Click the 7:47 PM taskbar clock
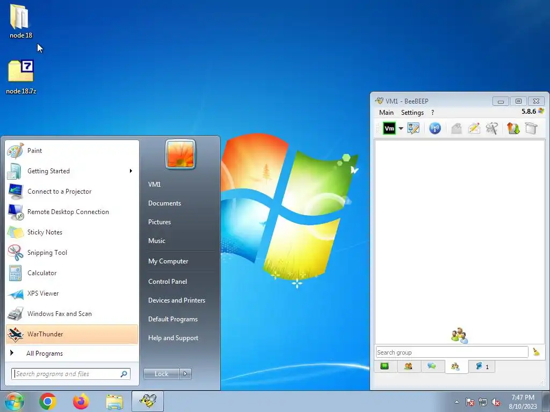Screen dimensions: 550x412 click(x=523, y=402)
